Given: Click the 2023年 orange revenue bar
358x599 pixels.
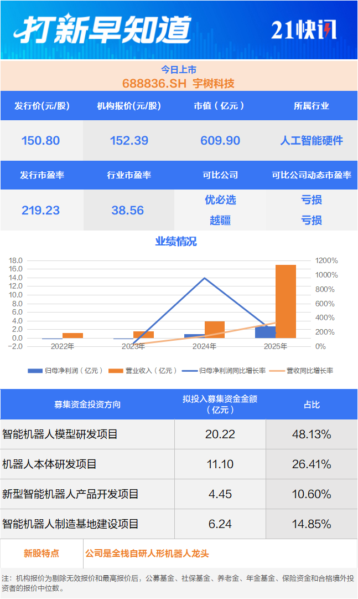Looking at the screenshot, I should coord(143,335).
